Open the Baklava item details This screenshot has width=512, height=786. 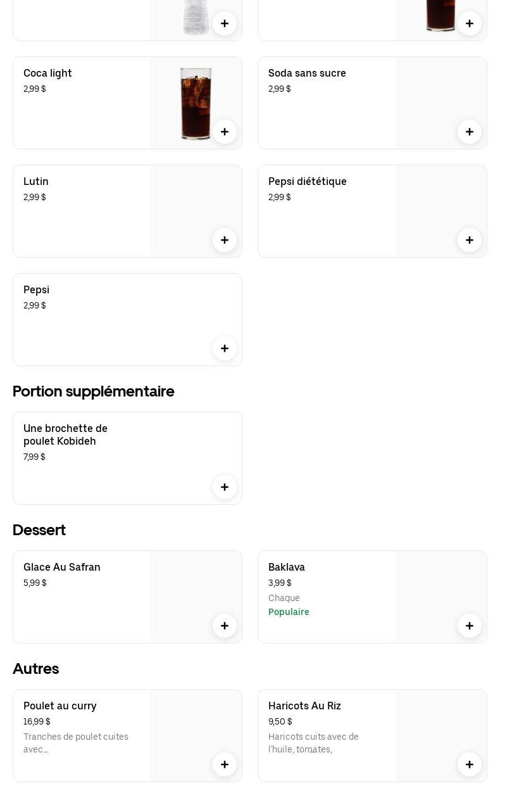[x=287, y=567]
